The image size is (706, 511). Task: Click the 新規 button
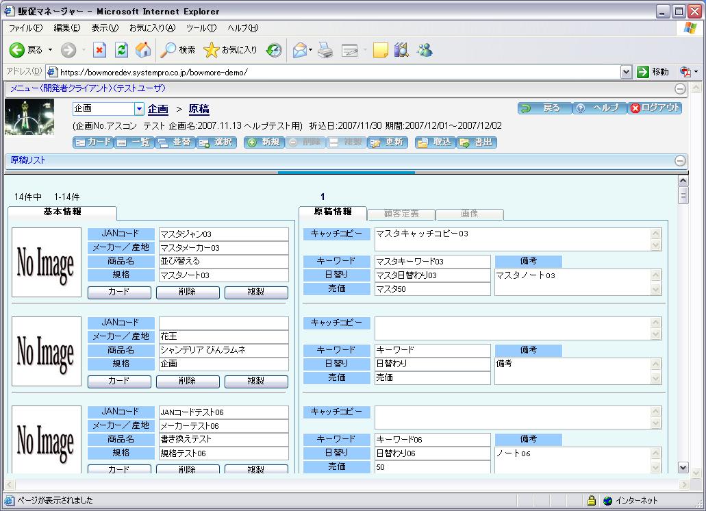tap(264, 142)
